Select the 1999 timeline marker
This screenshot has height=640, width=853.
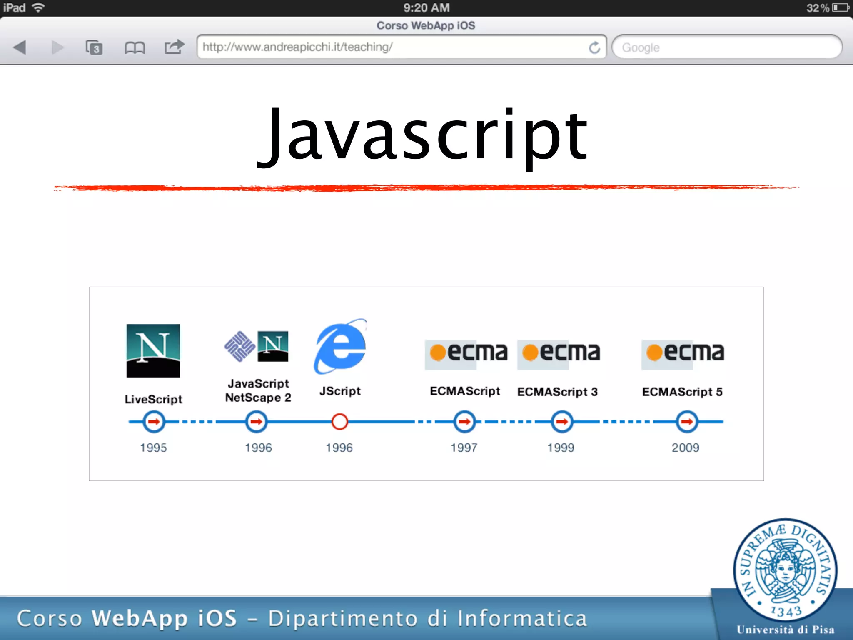[562, 422]
